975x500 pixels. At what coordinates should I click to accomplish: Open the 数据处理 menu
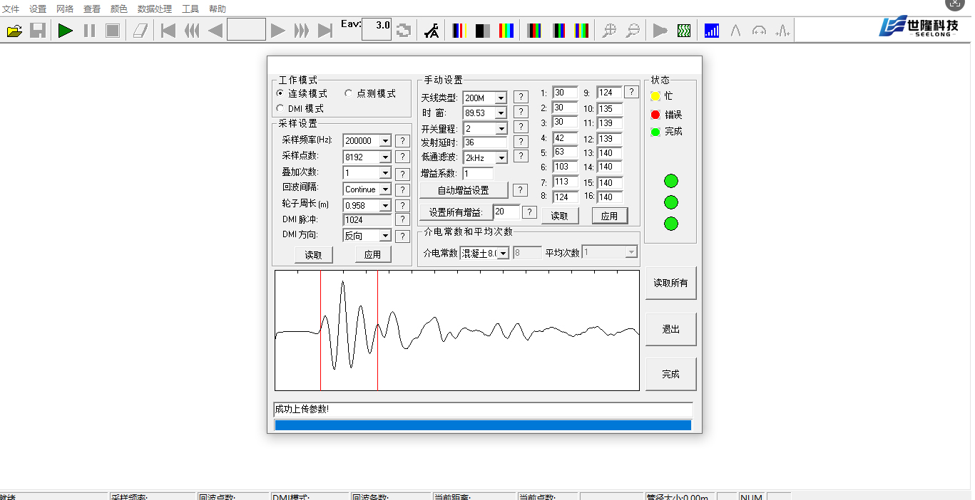tap(155, 9)
